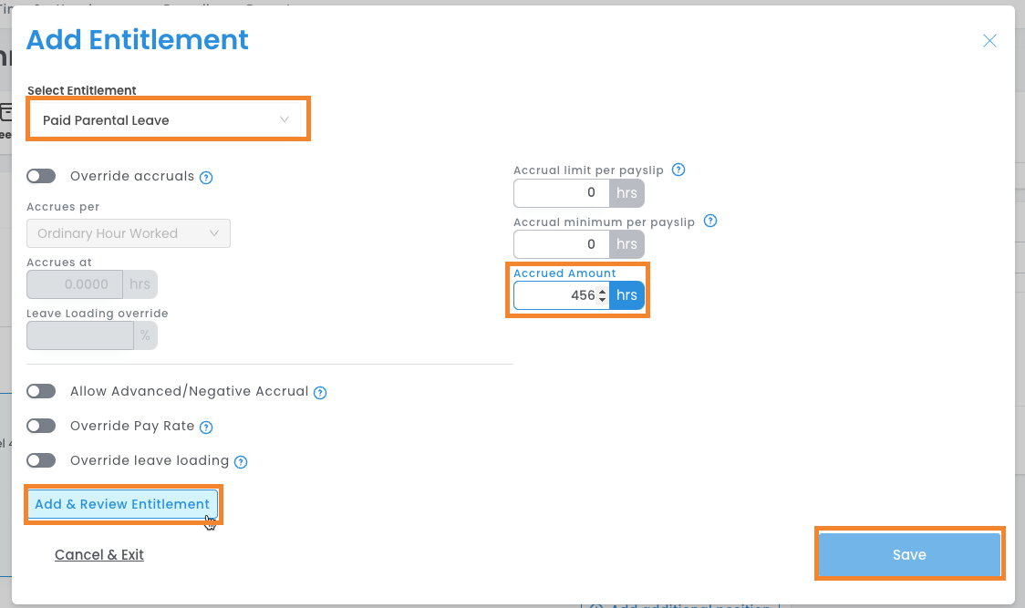Enable the Override leave loading switch
Screen dimensions: 1025x608
pyautogui.click(x=42, y=460)
